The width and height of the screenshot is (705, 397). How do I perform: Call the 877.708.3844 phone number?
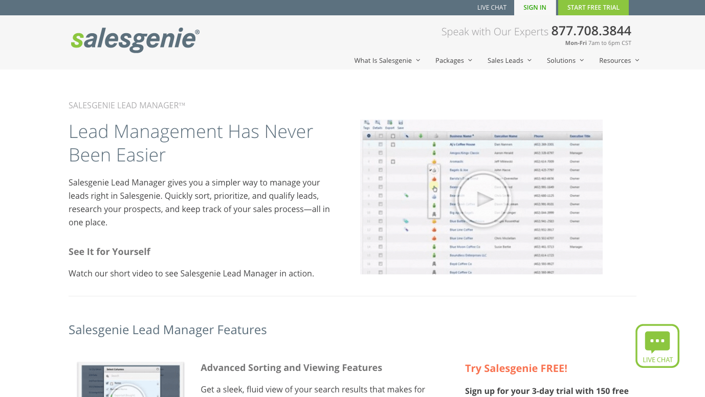(591, 31)
